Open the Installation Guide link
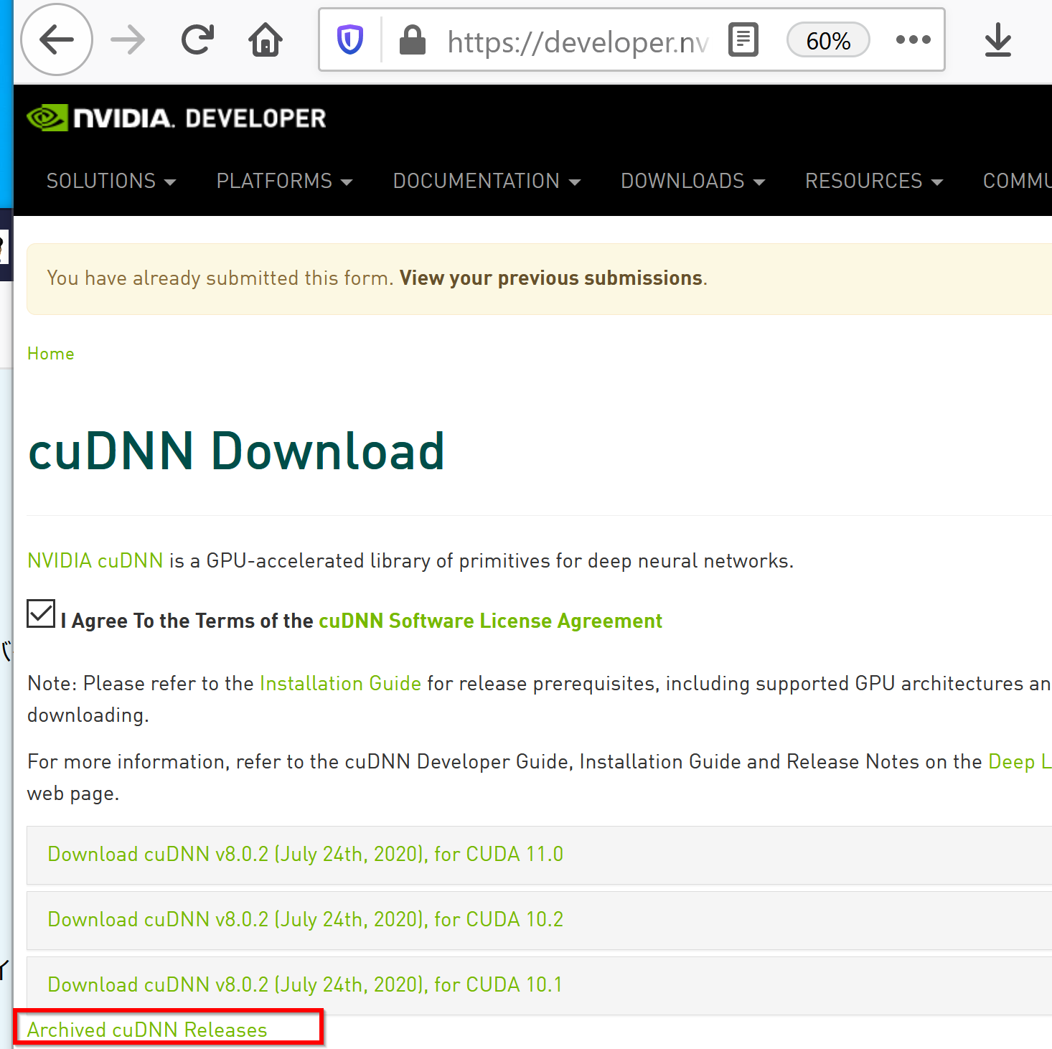 click(x=340, y=683)
